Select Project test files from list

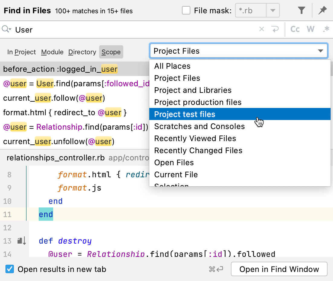pos(185,114)
